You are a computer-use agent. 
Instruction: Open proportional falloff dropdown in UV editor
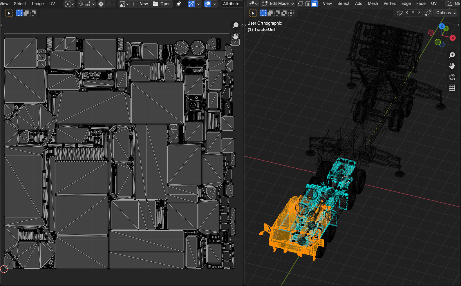point(111,4)
